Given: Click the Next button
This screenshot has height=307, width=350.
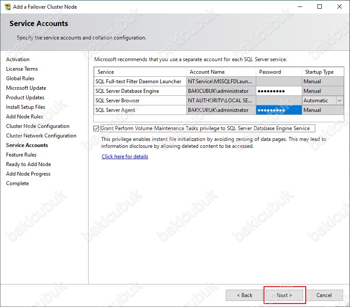Looking at the screenshot, I should tap(284, 295).
